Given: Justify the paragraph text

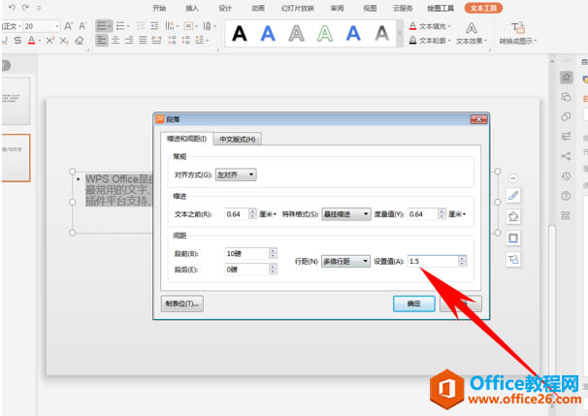Looking at the screenshot, I should (143, 40).
